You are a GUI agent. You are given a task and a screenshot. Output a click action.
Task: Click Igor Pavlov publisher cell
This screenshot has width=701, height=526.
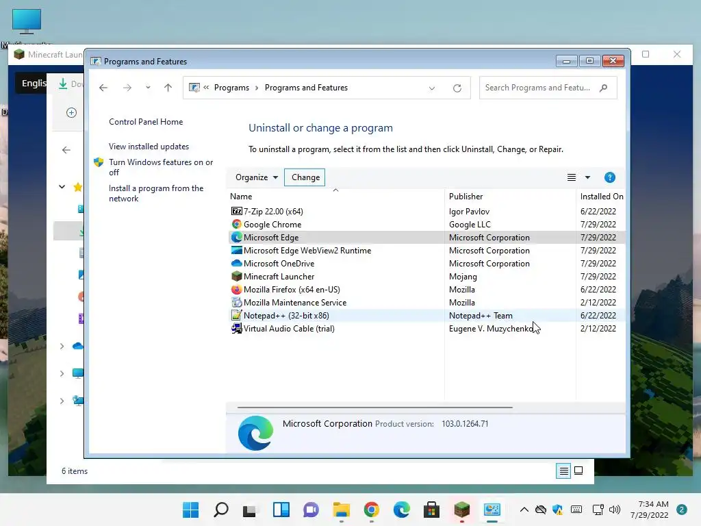point(469,211)
